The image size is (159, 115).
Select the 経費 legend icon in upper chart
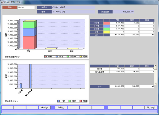(x=80, y=57)
